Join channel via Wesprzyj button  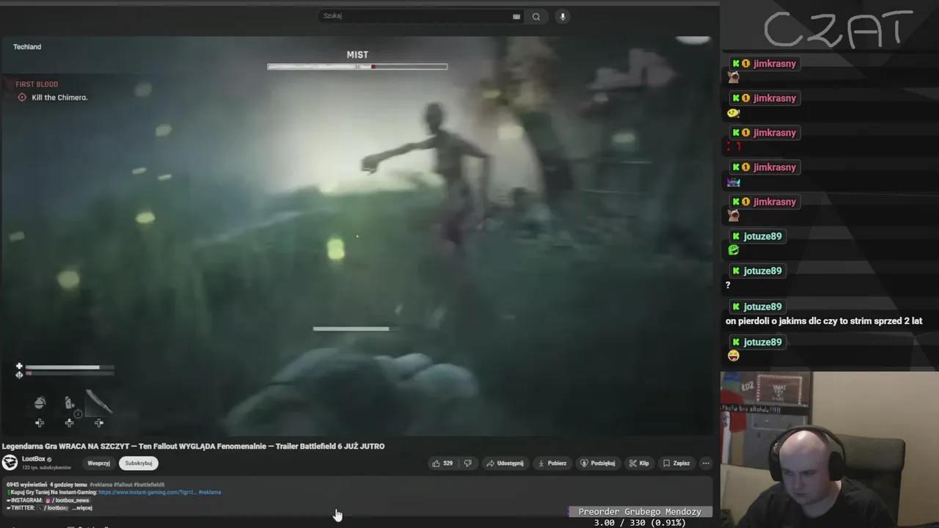[99, 463]
